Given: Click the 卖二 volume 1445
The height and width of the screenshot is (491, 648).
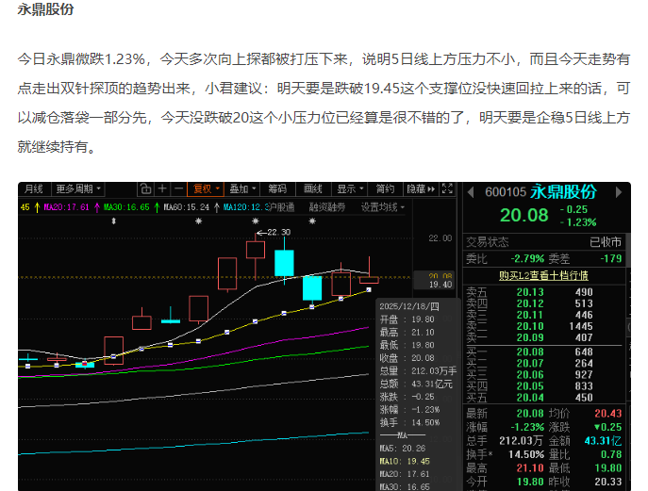Looking at the screenshot, I should 581,326.
